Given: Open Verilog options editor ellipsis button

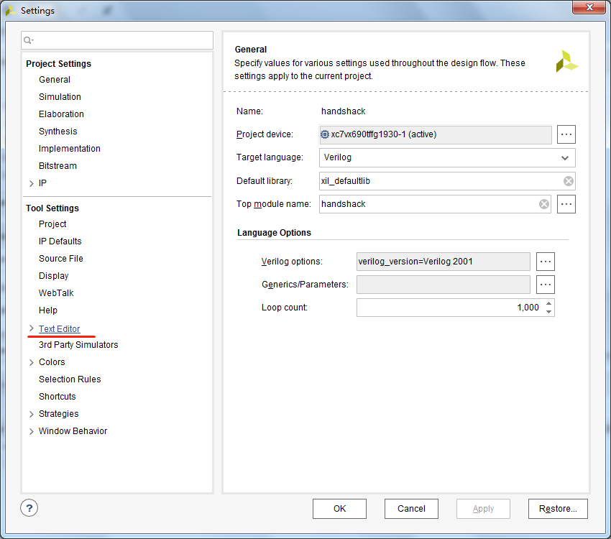Looking at the screenshot, I should [546, 262].
